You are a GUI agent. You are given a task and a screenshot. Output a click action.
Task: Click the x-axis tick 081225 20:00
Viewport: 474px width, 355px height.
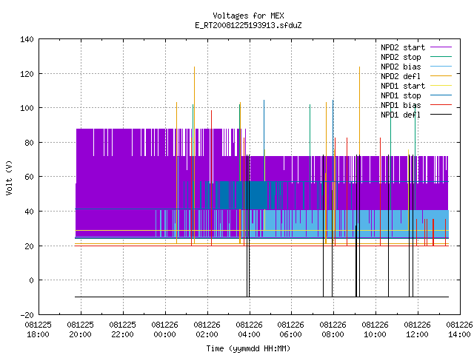pyautogui.click(x=81, y=330)
